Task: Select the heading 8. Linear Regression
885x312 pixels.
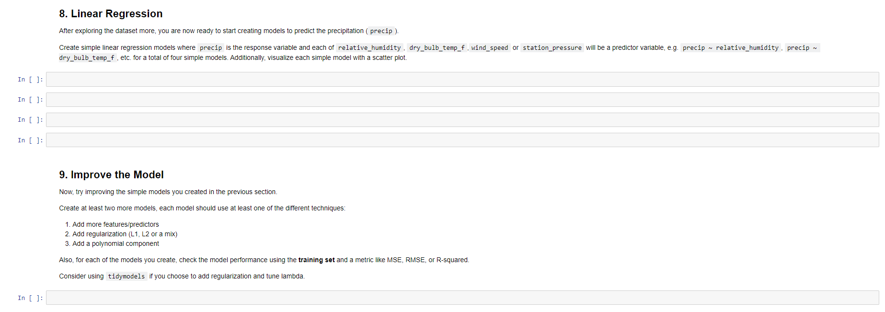Action: tap(111, 13)
